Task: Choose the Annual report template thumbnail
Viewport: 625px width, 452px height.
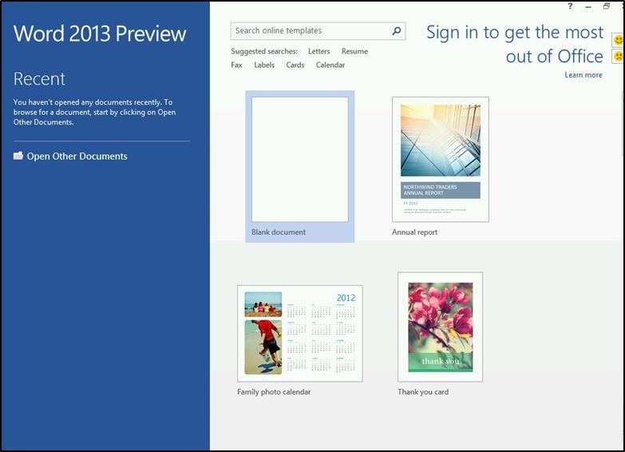Action: 441,159
